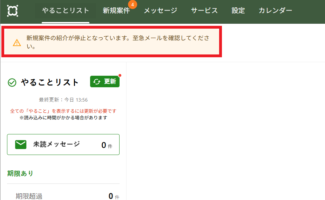Open the 未読メッセージ card

tap(63, 145)
